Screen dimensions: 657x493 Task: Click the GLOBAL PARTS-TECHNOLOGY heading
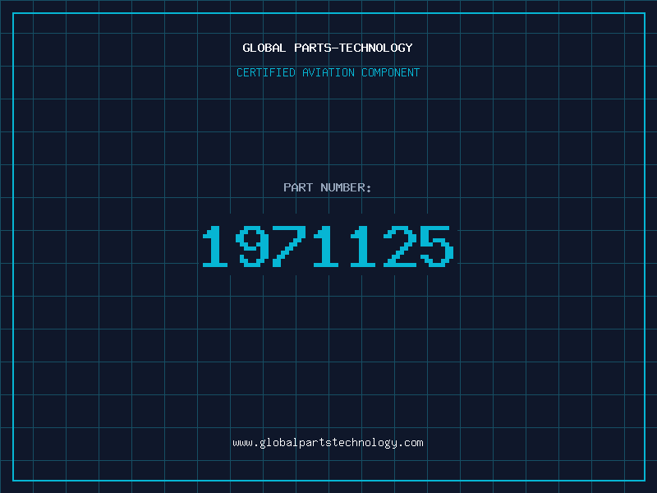328,48
